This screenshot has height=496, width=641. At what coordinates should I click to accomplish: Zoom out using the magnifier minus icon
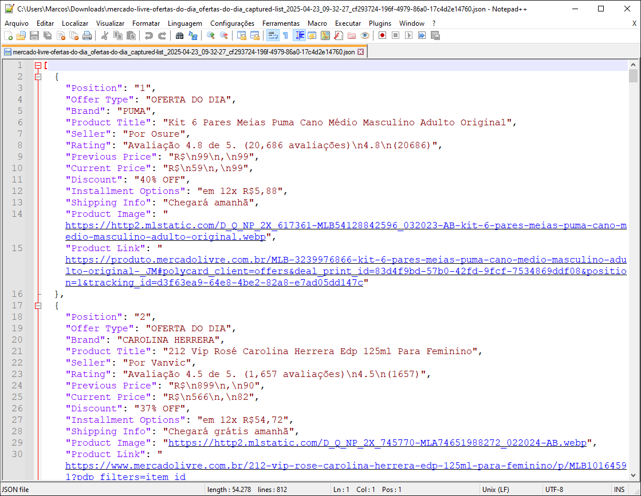223,36
